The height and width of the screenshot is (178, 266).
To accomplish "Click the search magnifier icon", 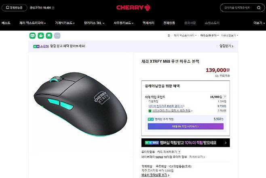I will (259, 8).
